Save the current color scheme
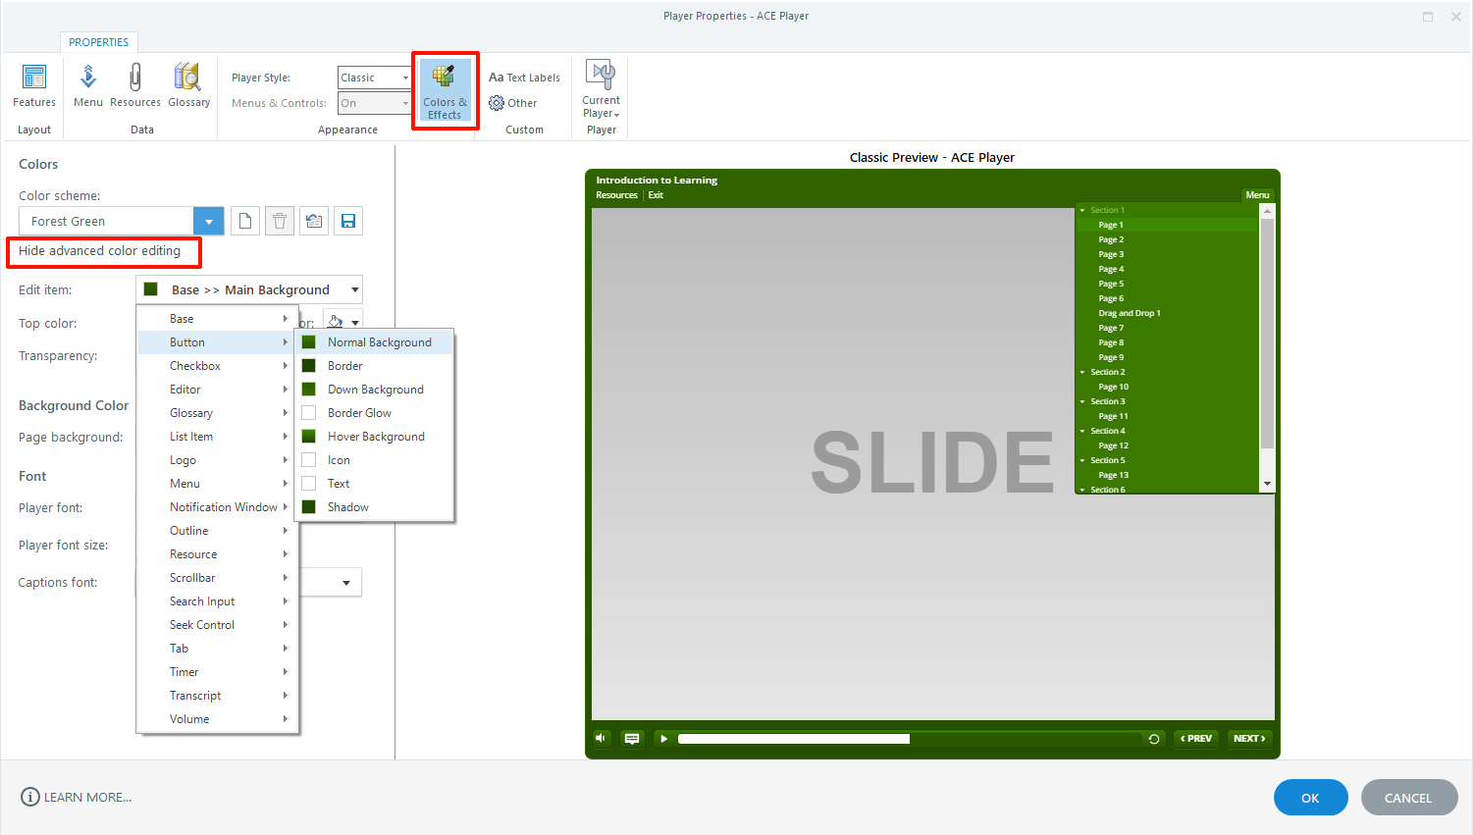The height and width of the screenshot is (835, 1473). pyautogui.click(x=347, y=220)
